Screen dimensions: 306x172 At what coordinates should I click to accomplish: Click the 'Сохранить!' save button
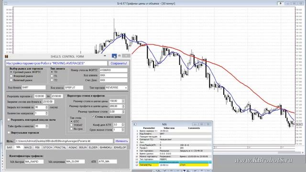click(x=119, y=63)
